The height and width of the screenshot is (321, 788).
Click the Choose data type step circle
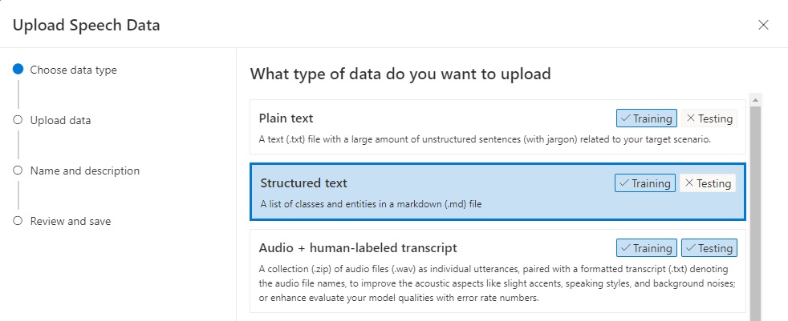click(x=18, y=70)
